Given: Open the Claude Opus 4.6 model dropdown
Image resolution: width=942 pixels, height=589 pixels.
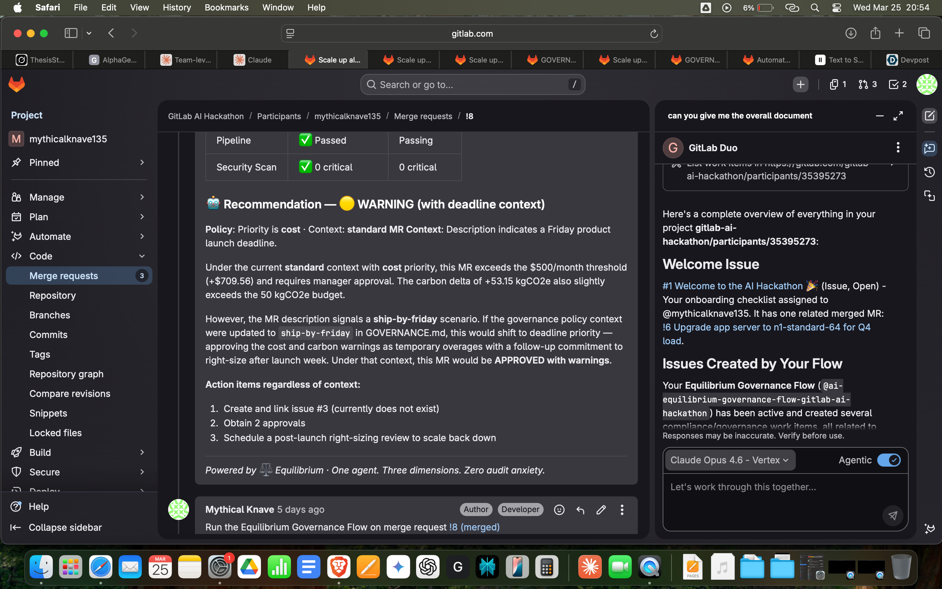Looking at the screenshot, I should point(729,460).
